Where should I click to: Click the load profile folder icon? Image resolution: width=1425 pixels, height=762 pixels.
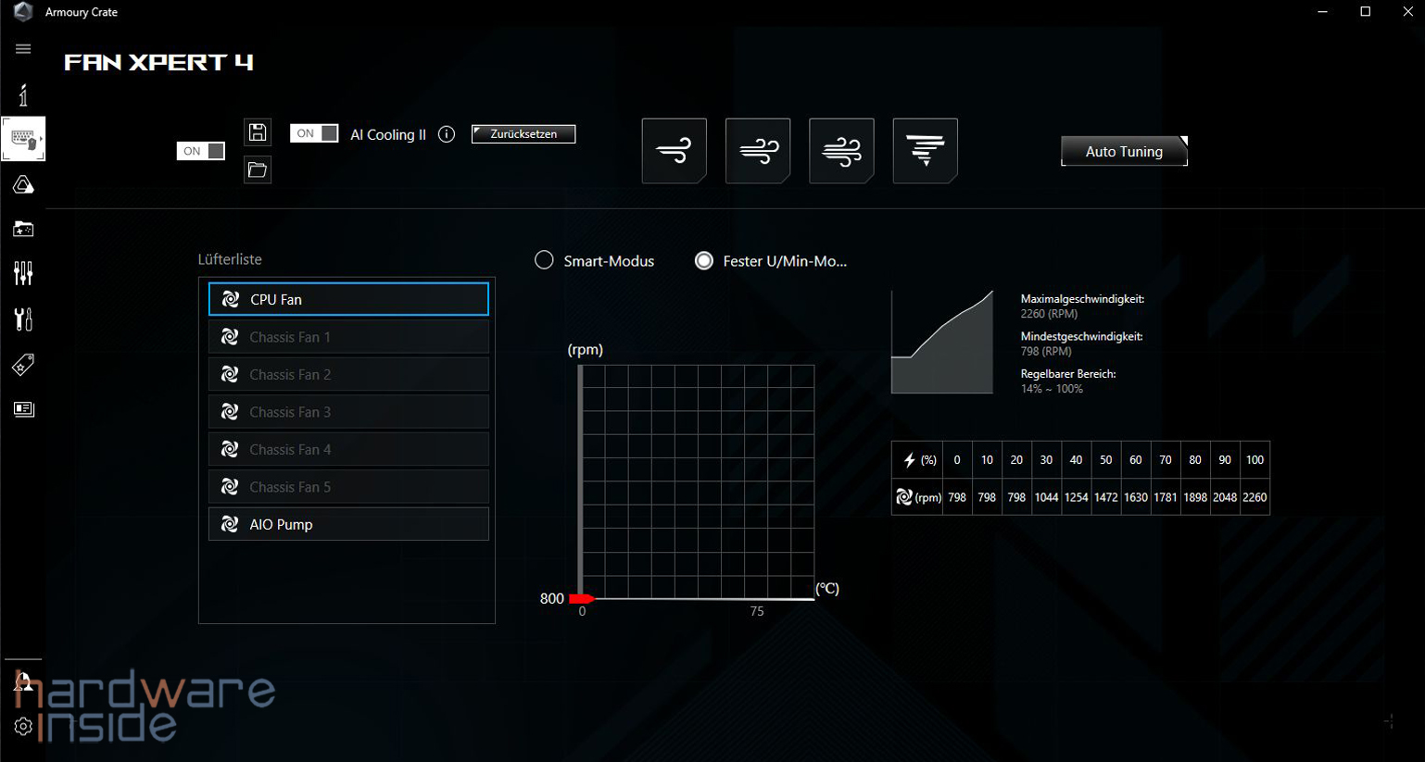(258, 170)
